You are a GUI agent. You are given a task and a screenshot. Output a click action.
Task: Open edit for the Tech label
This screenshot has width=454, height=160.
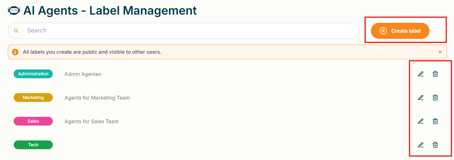pos(420,145)
